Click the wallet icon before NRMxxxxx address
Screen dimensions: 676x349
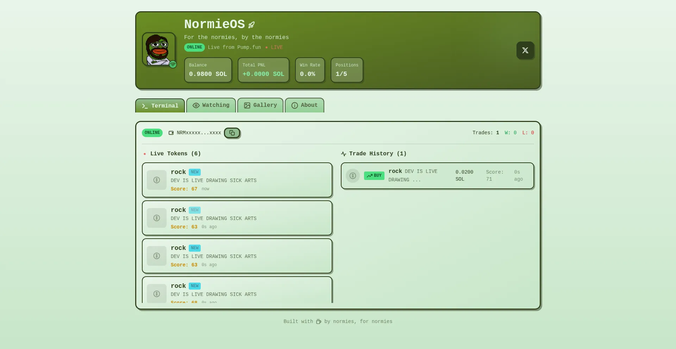[x=171, y=133]
